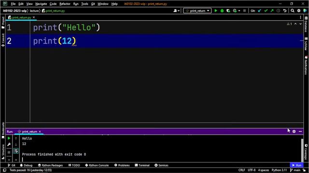Screen dimensions: 309x173
Task: Open Debug tool window at bottom
Action: coord(26,165)
